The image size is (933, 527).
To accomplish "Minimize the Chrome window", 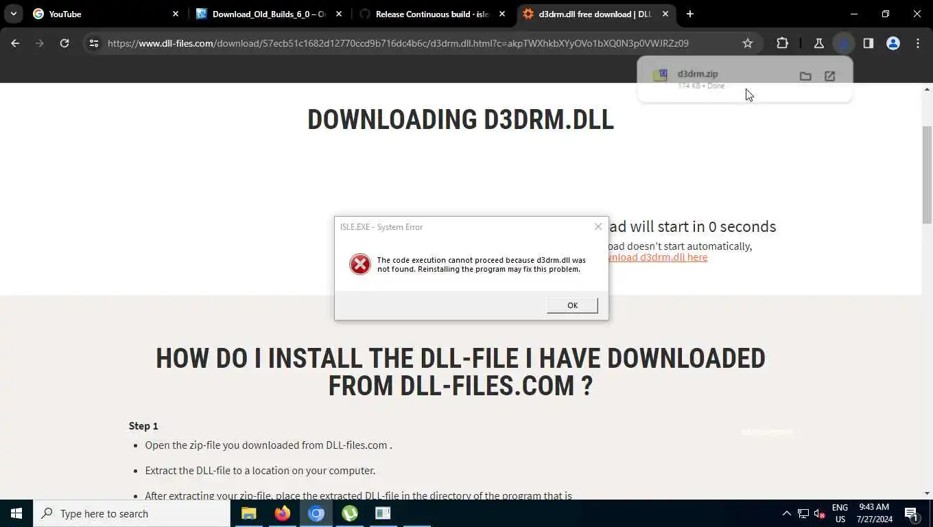I will 853,14.
